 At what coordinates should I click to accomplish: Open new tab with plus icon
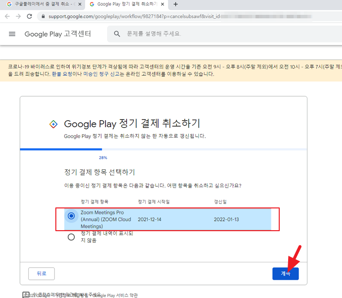pos(175,4)
